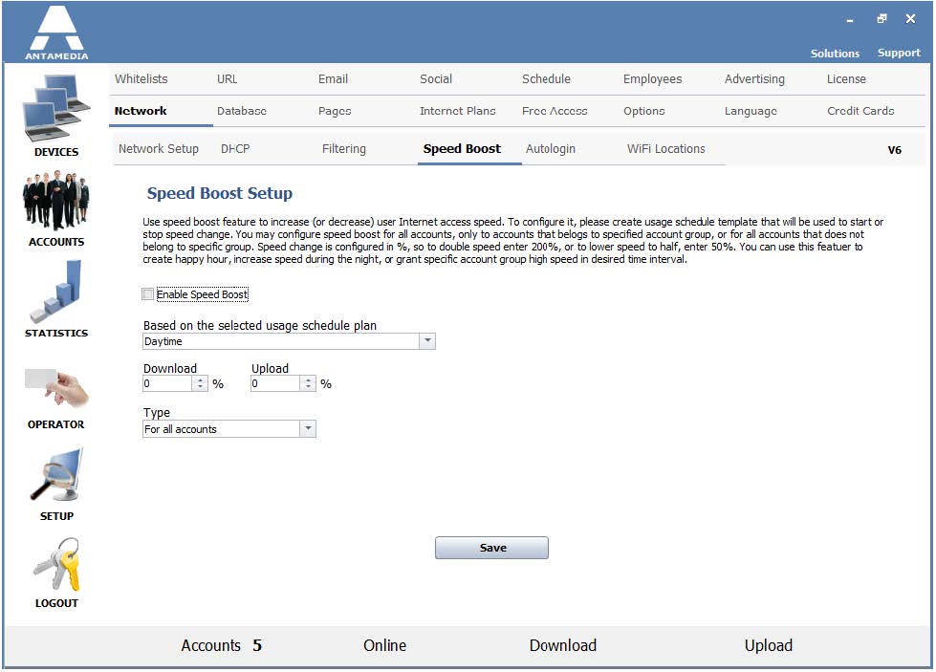Click into the Download percent field

point(167,383)
